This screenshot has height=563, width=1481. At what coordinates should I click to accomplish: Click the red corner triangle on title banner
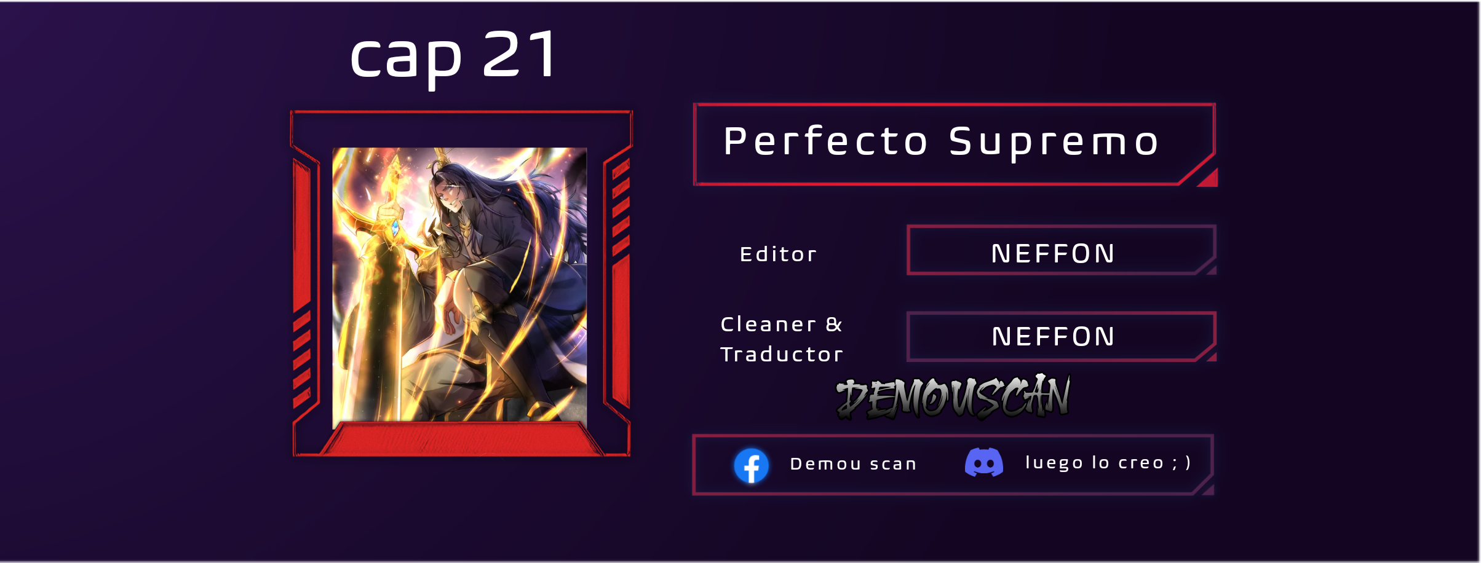(1210, 179)
